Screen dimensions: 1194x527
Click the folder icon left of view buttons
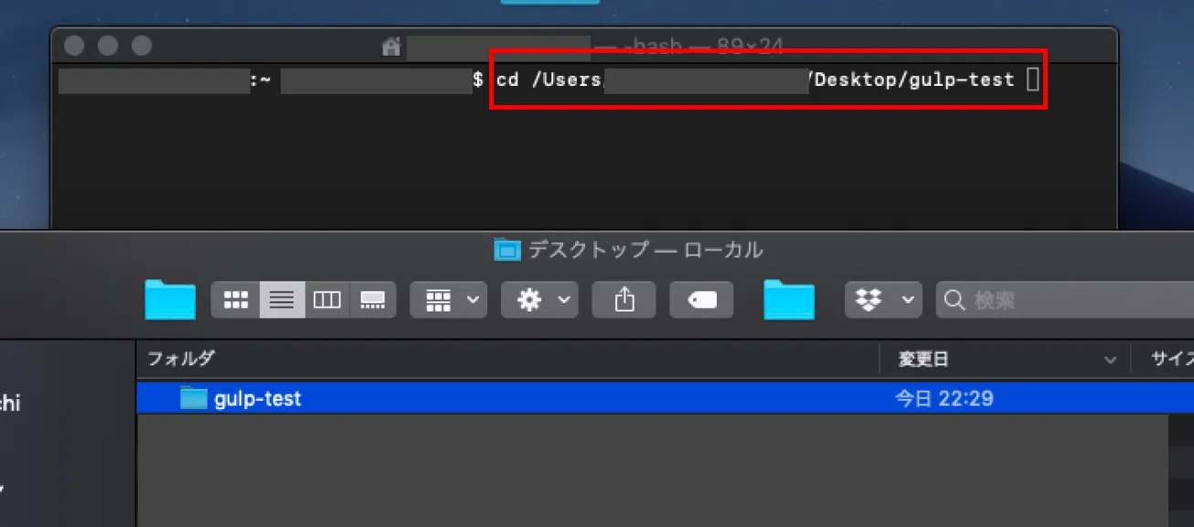[x=170, y=300]
